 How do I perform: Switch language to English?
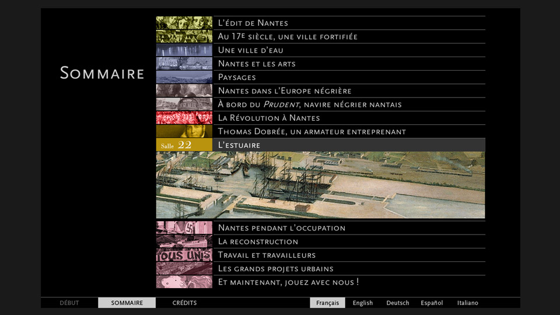pos(362,303)
